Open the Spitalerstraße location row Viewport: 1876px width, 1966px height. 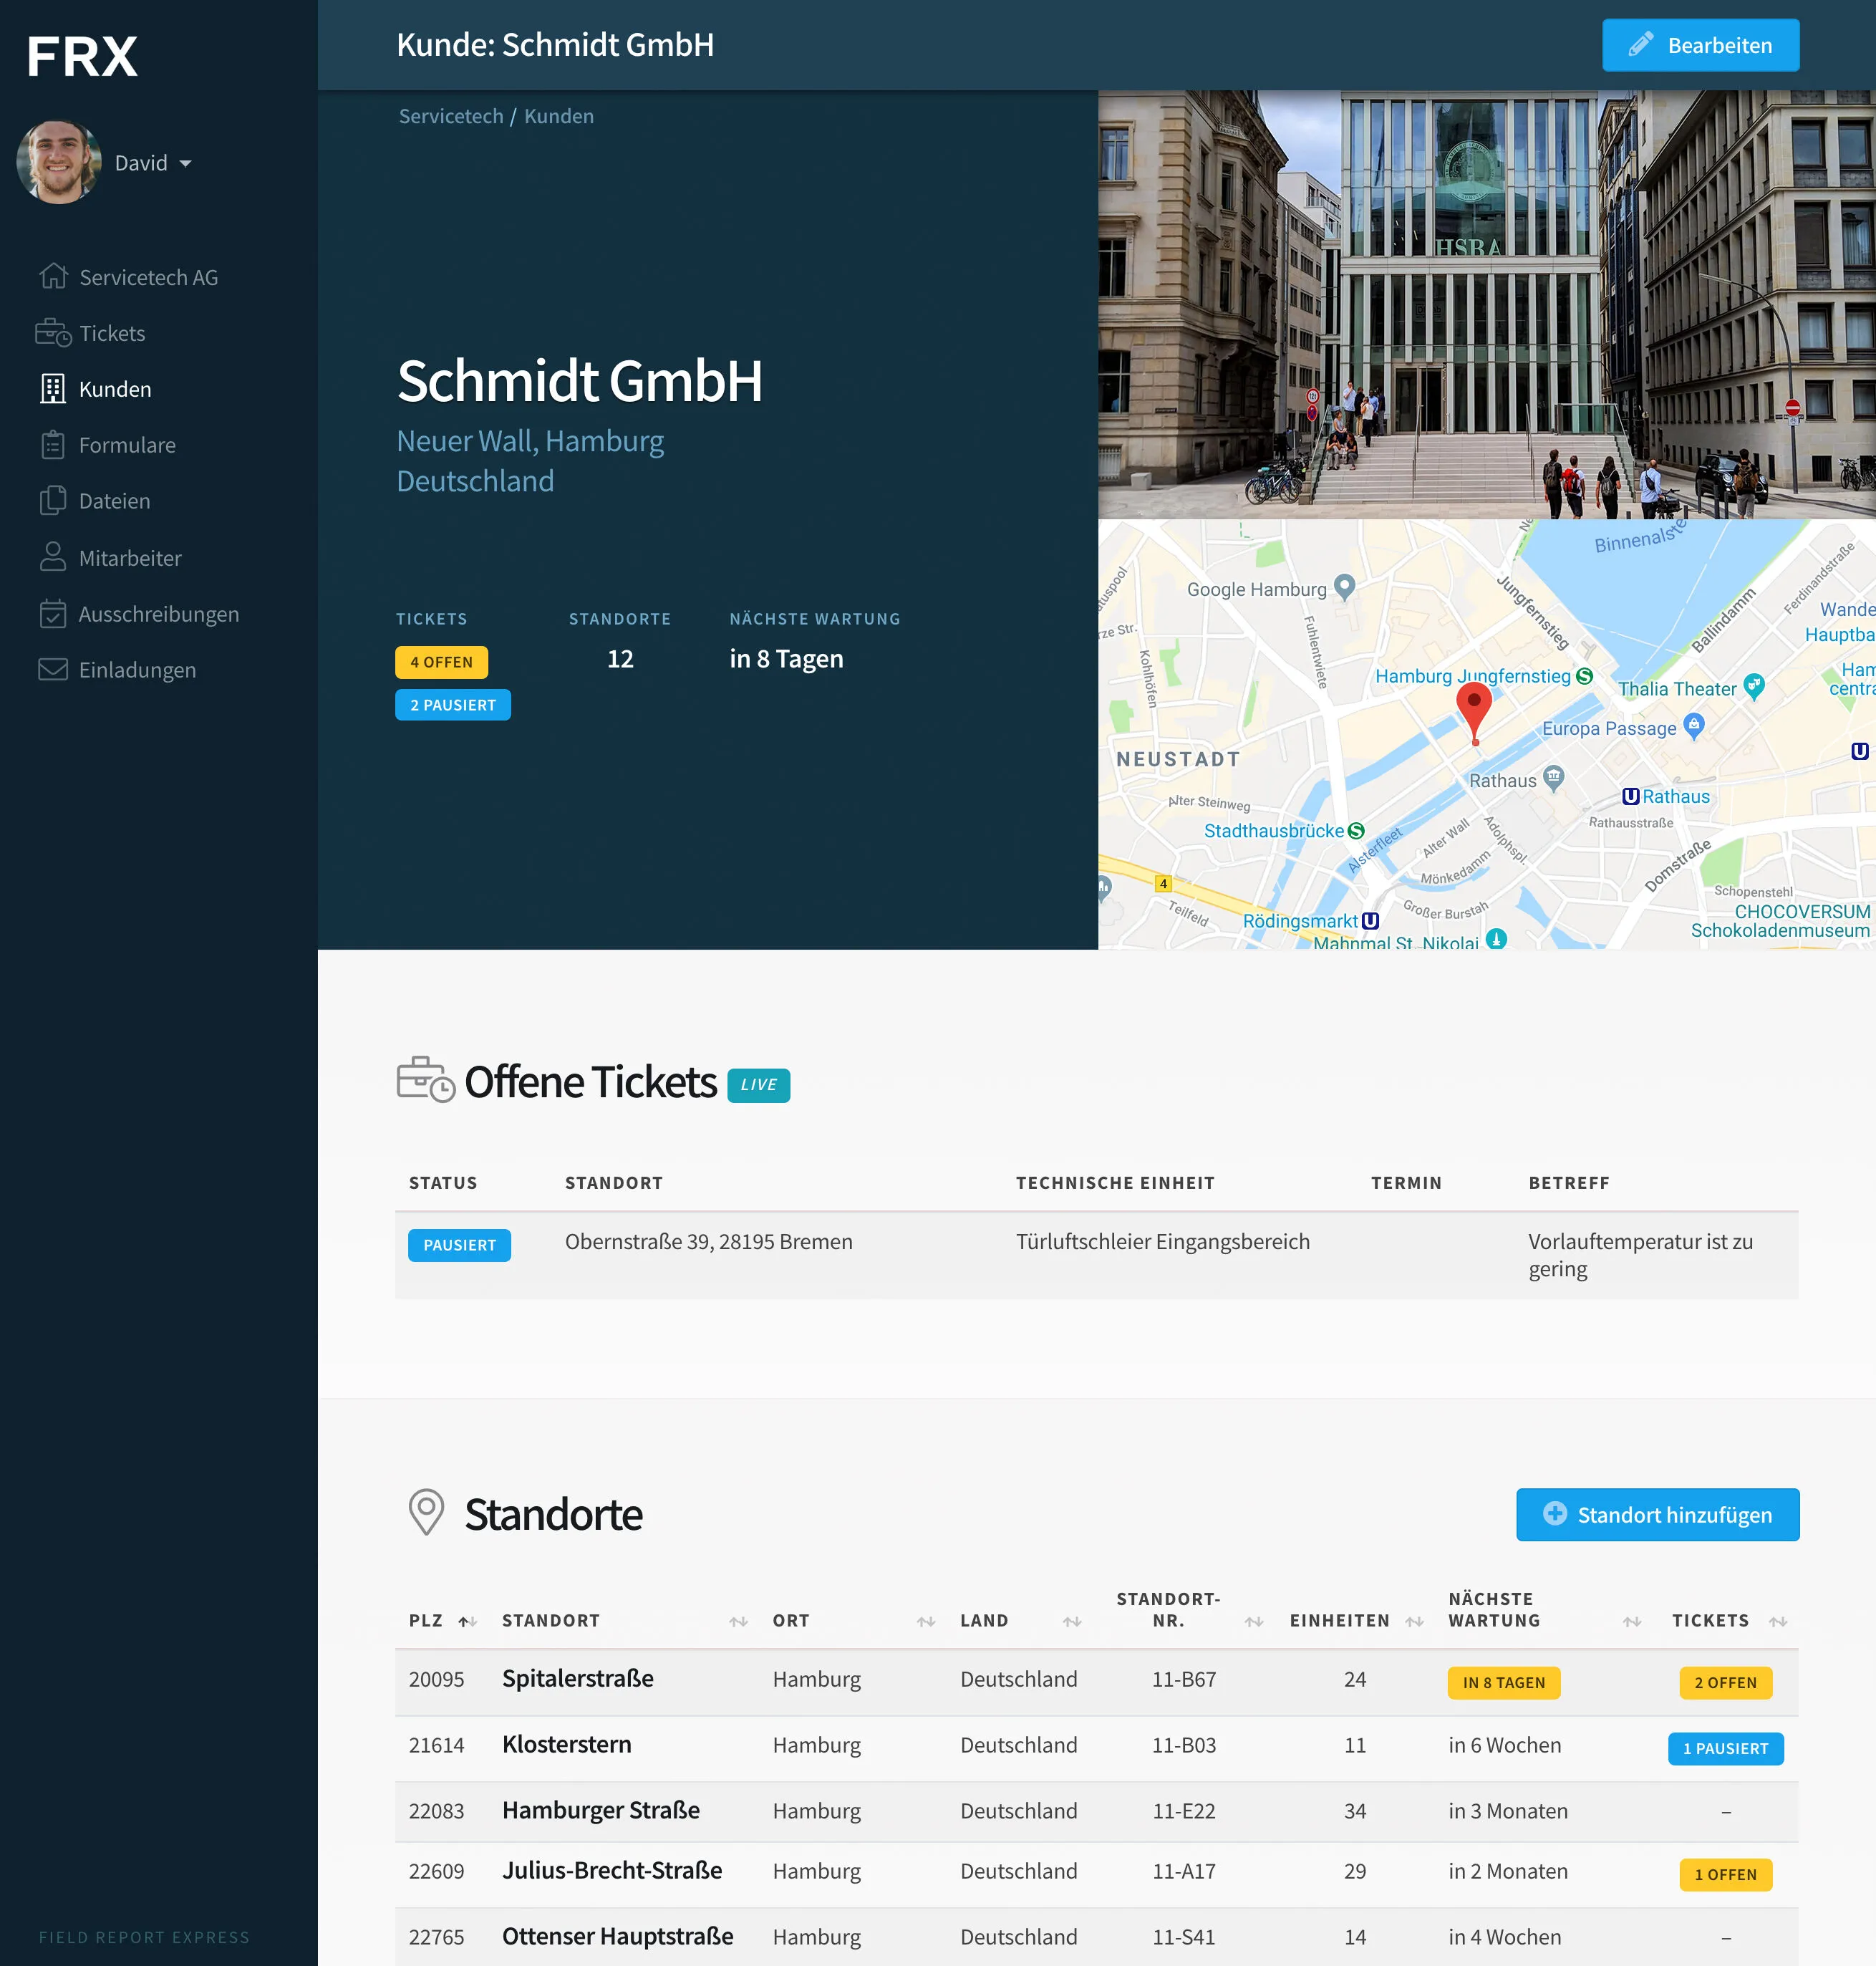577,1679
